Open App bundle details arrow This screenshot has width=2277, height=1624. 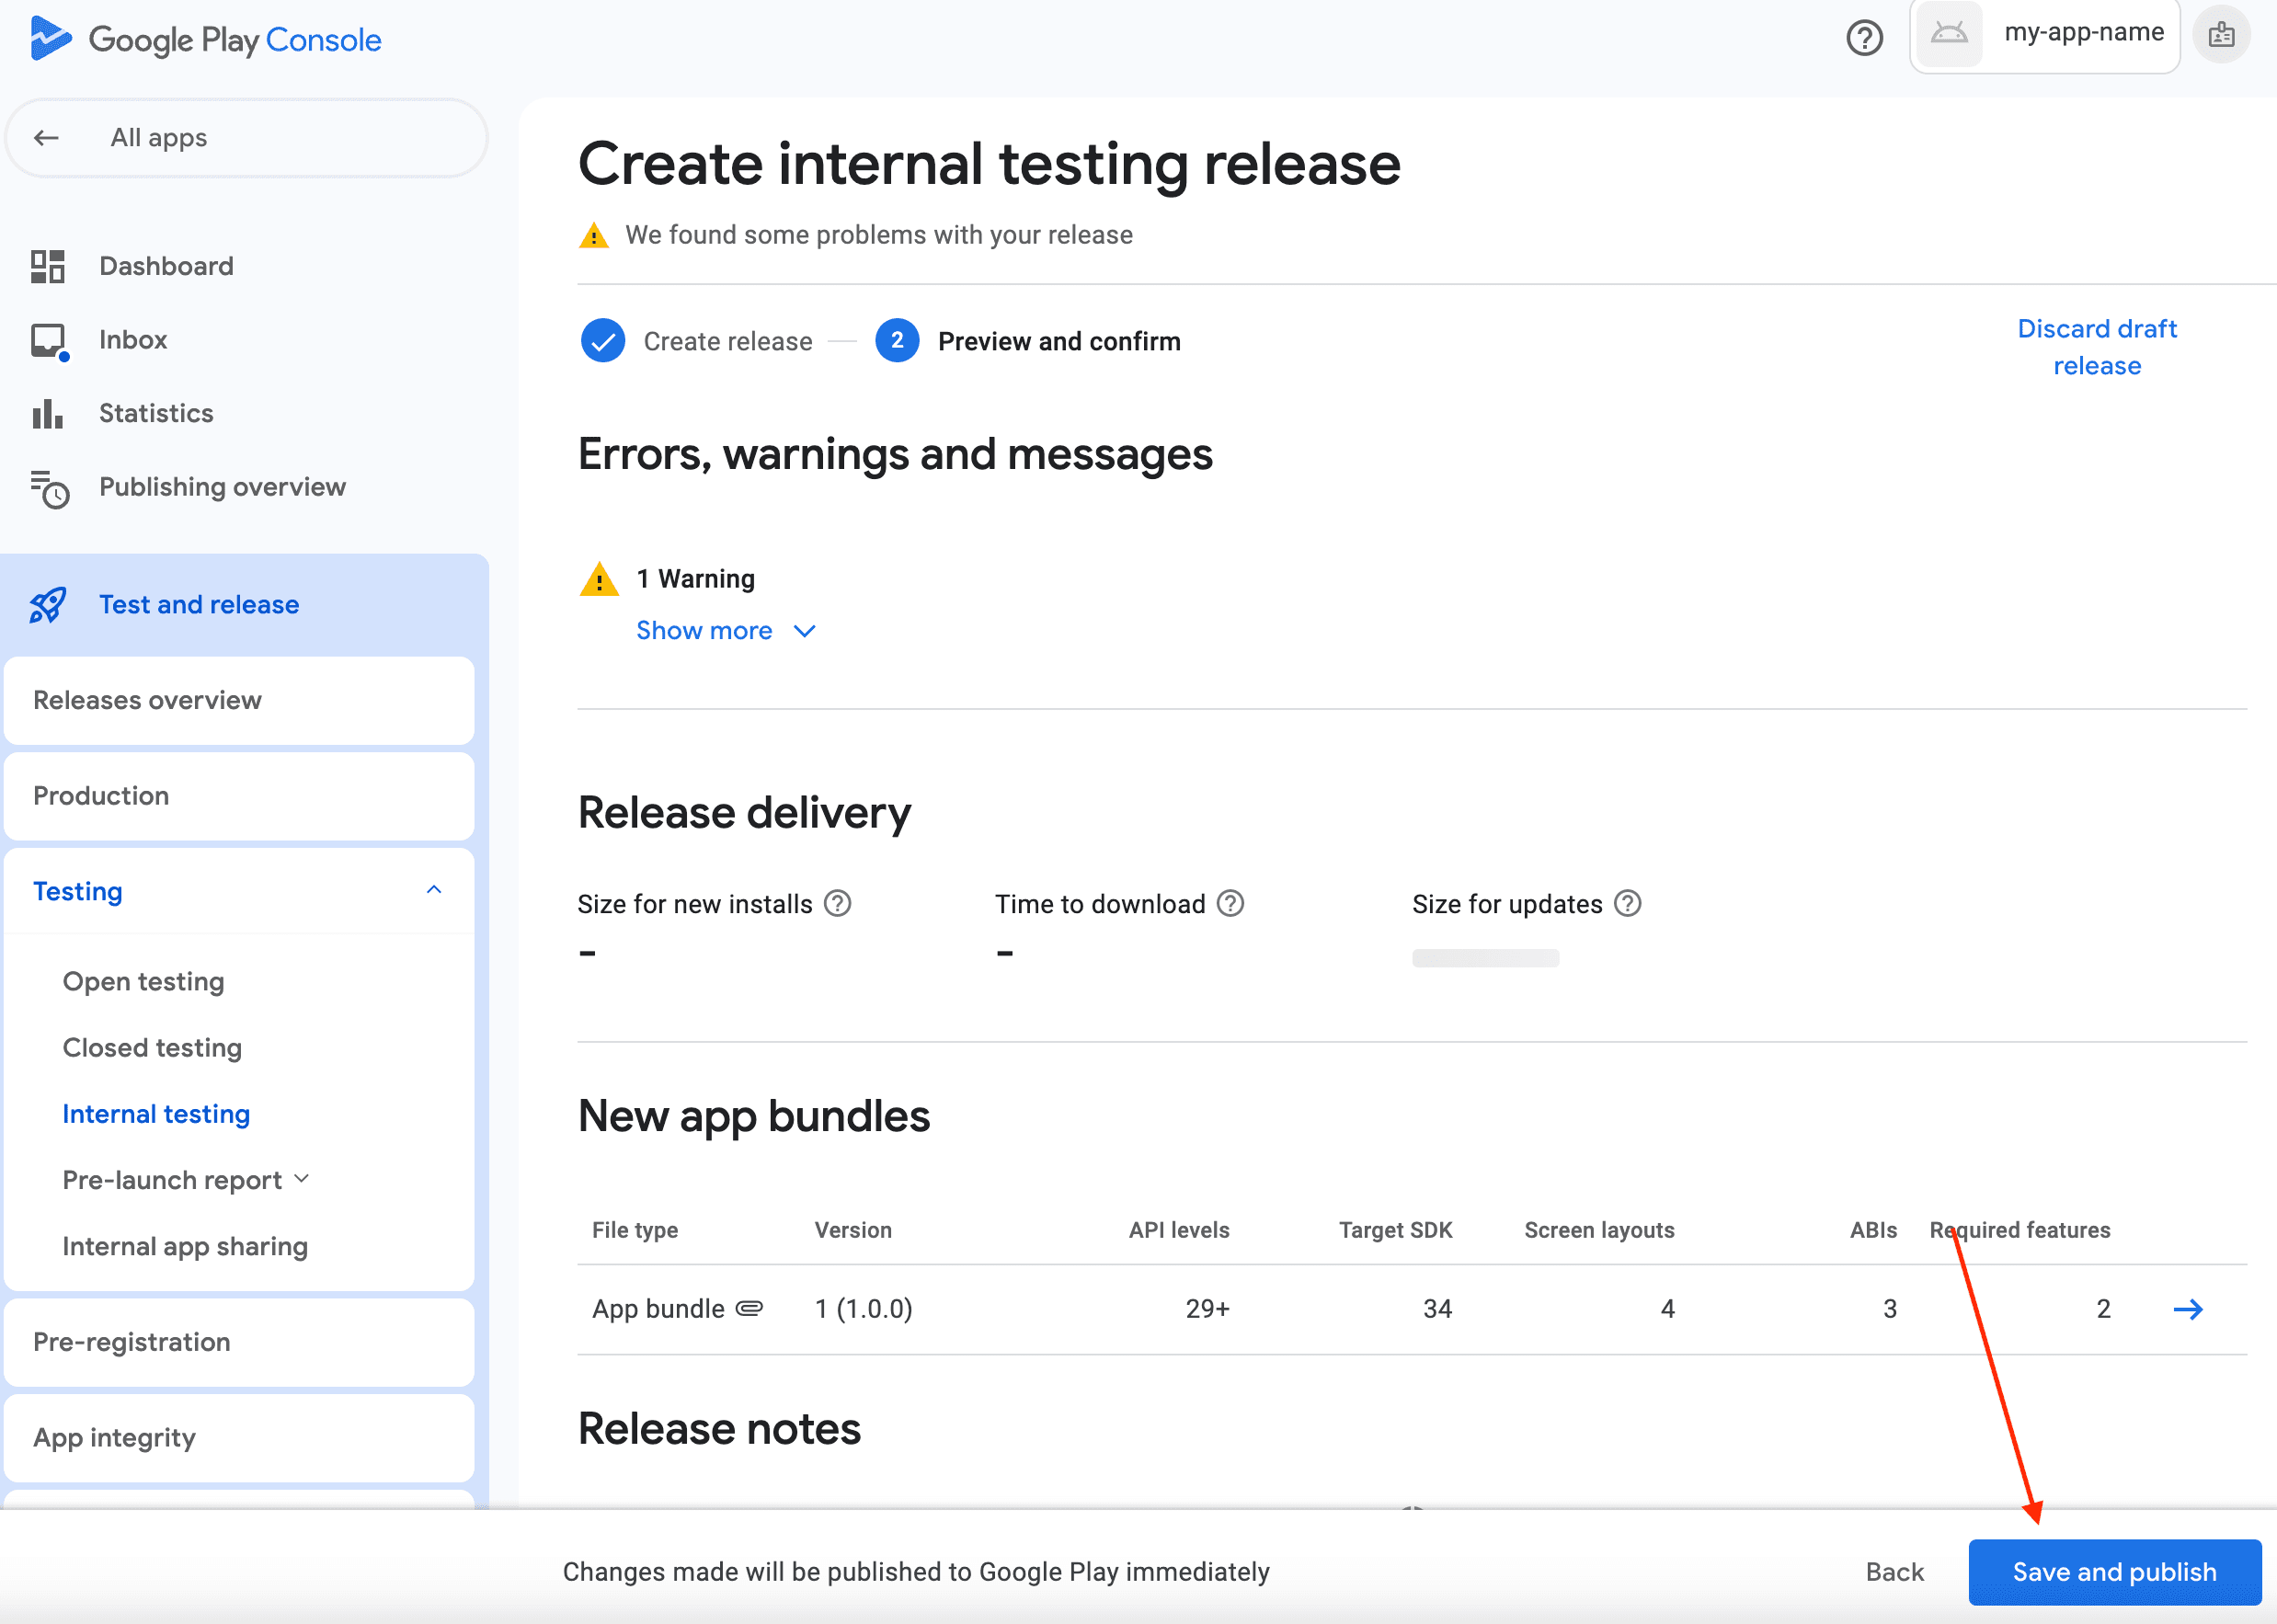[x=2188, y=1309]
